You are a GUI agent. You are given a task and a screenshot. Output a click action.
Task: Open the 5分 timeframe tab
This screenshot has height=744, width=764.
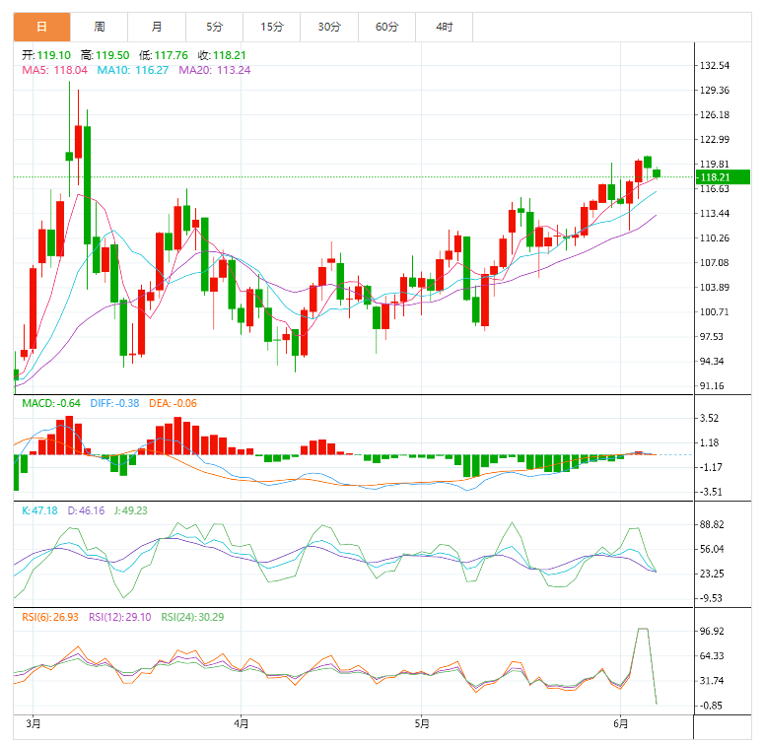click(214, 27)
